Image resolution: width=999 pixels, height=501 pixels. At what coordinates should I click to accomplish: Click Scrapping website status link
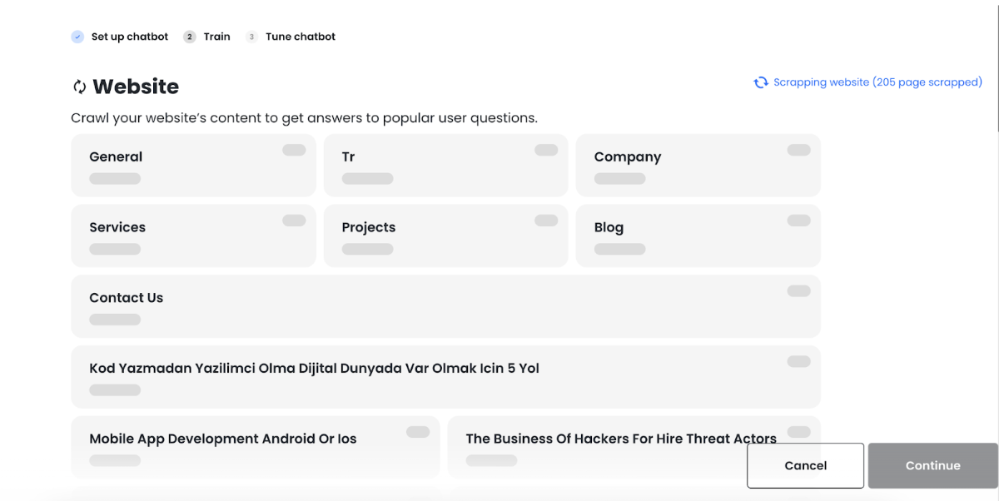877,82
